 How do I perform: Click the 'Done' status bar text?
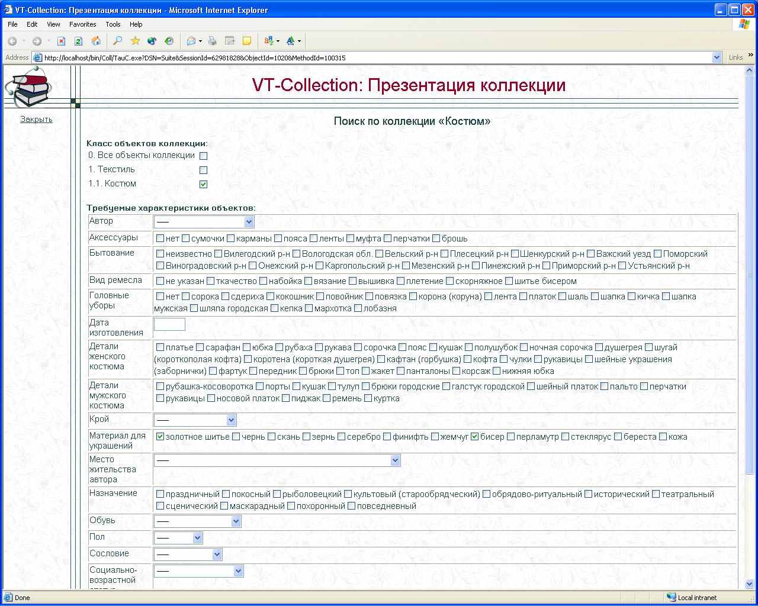(x=23, y=598)
